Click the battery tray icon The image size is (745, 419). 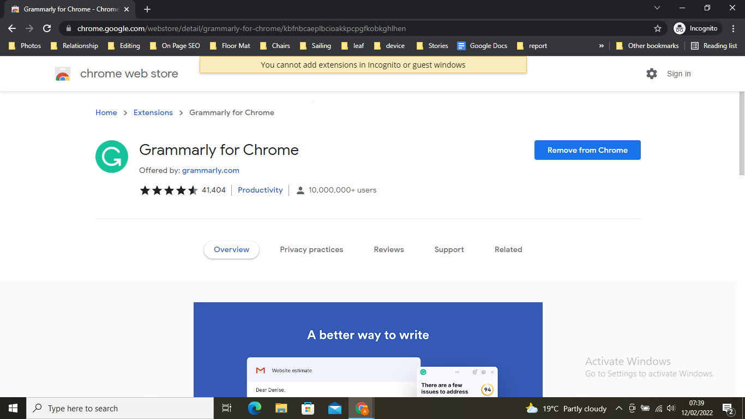(x=645, y=408)
